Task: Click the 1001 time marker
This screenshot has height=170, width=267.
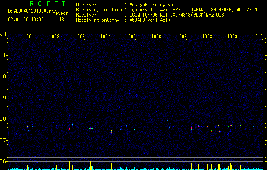Action: (x=29, y=37)
